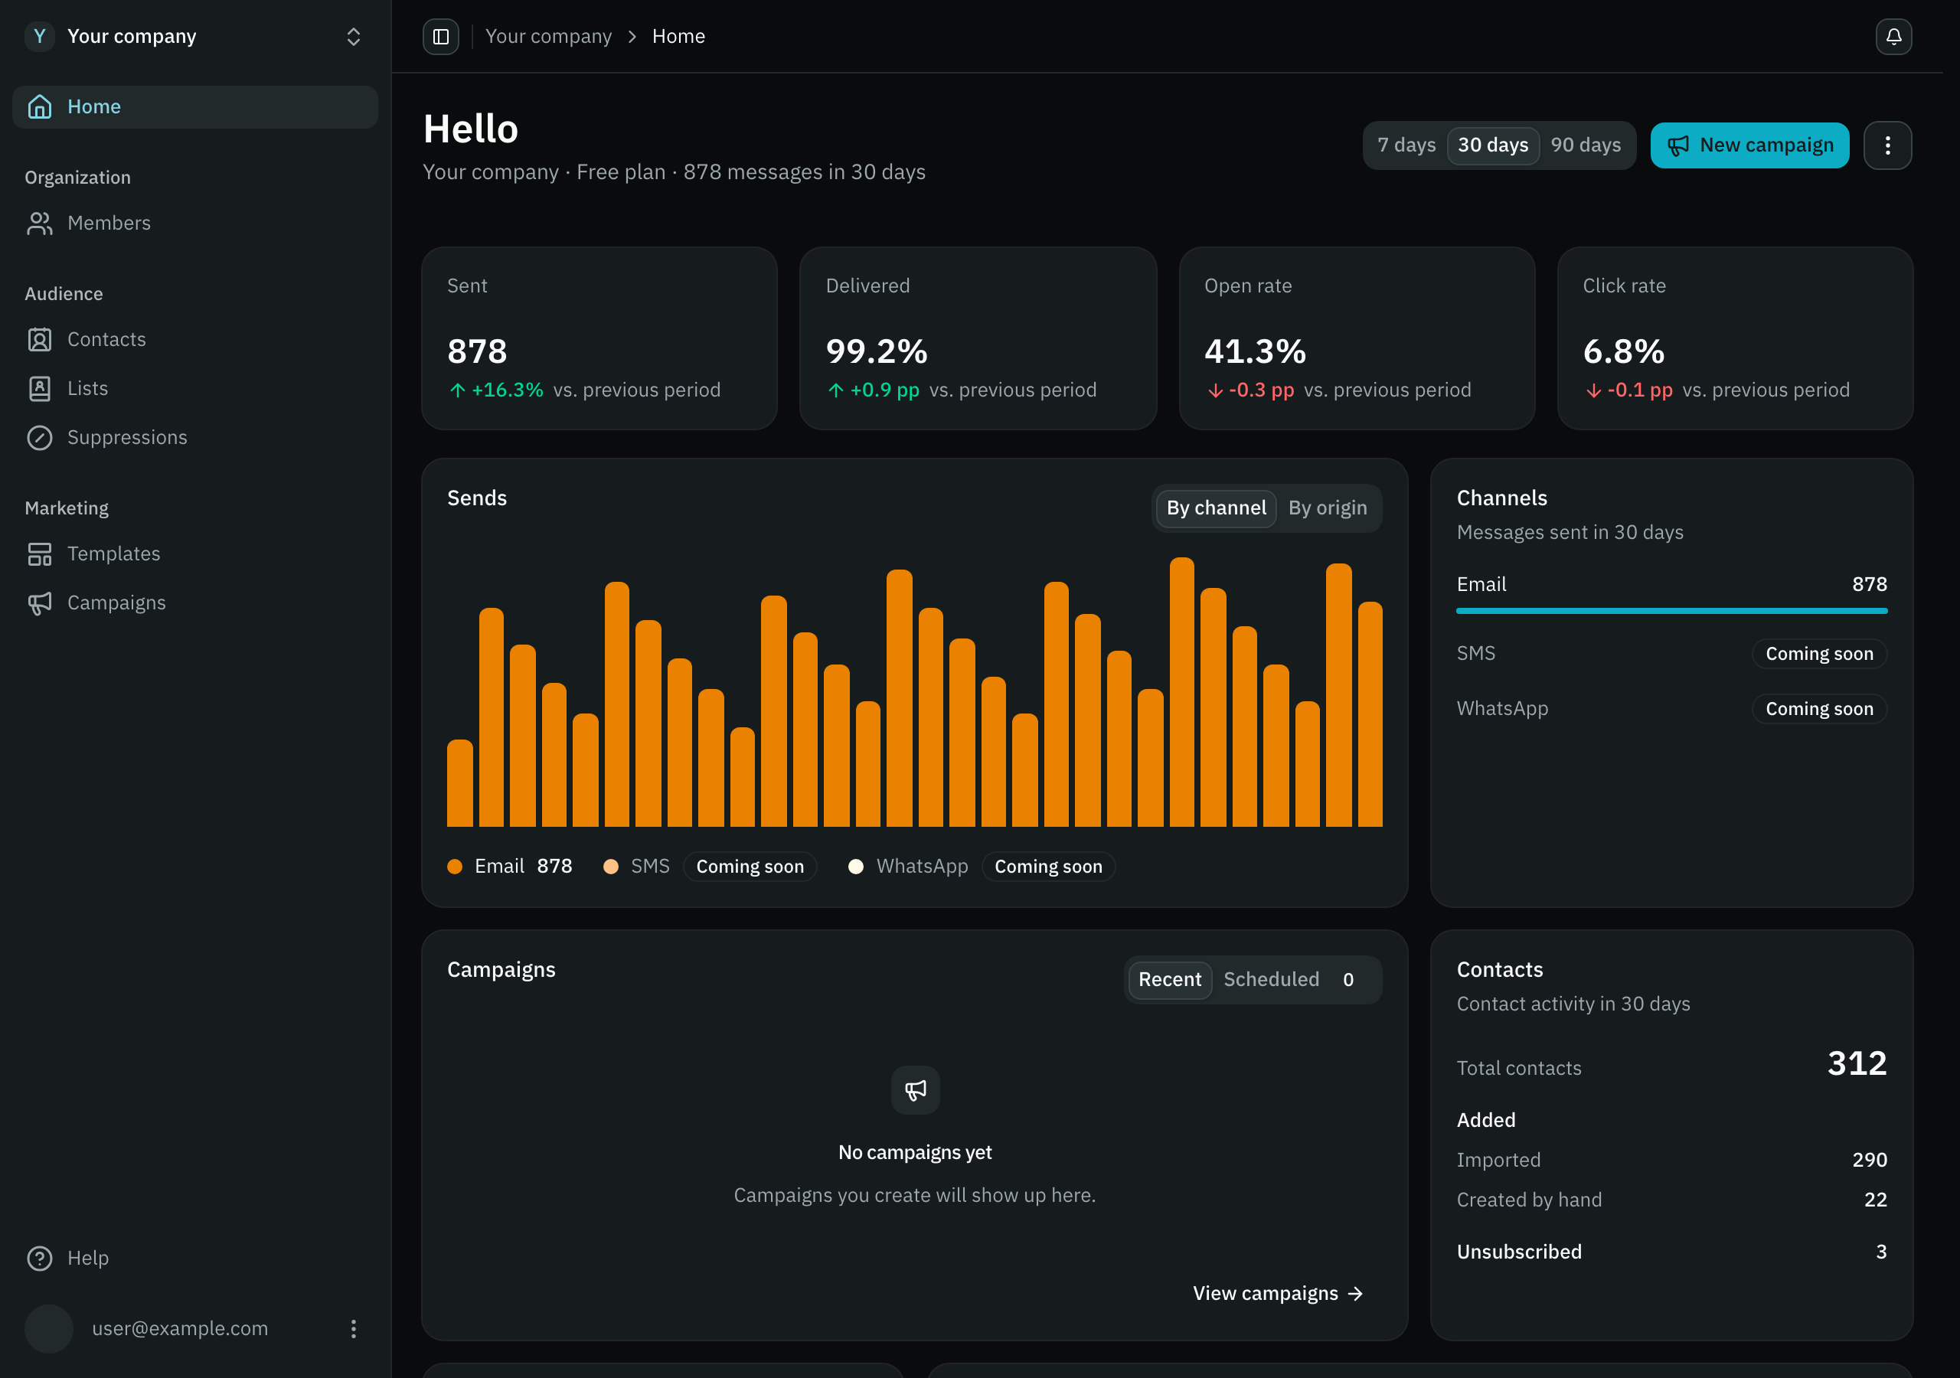Click the Open rate metric card

1357,338
